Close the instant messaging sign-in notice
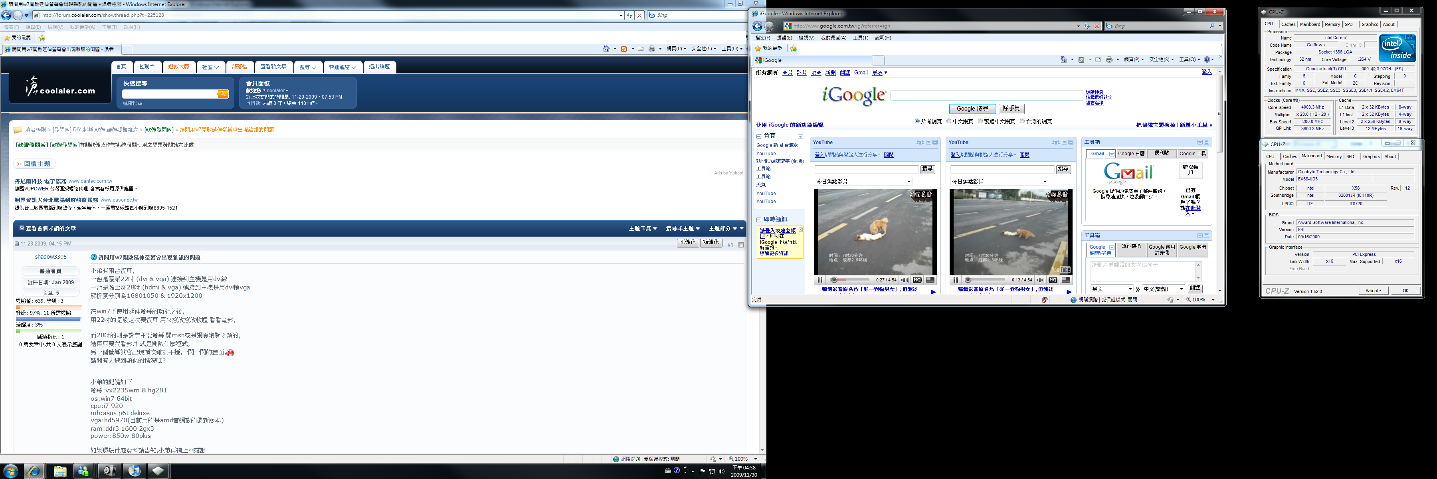This screenshot has width=1437, height=479. (x=800, y=230)
